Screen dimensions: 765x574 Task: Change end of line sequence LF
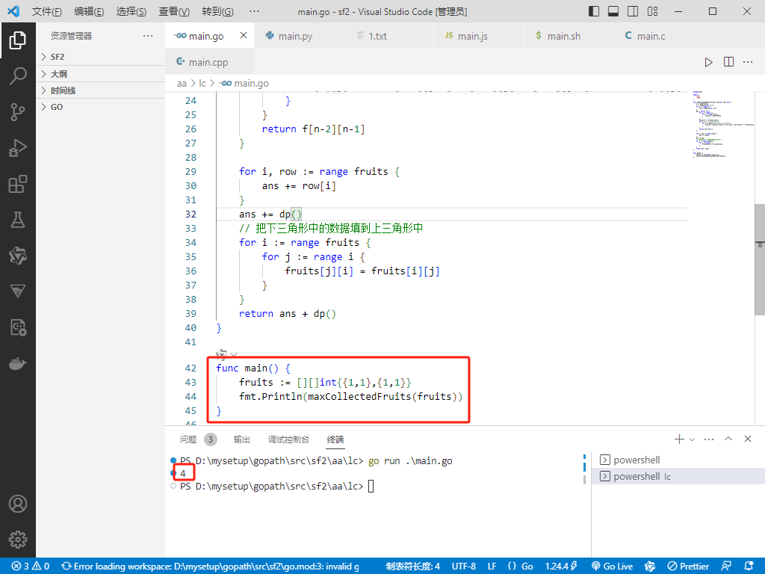492,567
